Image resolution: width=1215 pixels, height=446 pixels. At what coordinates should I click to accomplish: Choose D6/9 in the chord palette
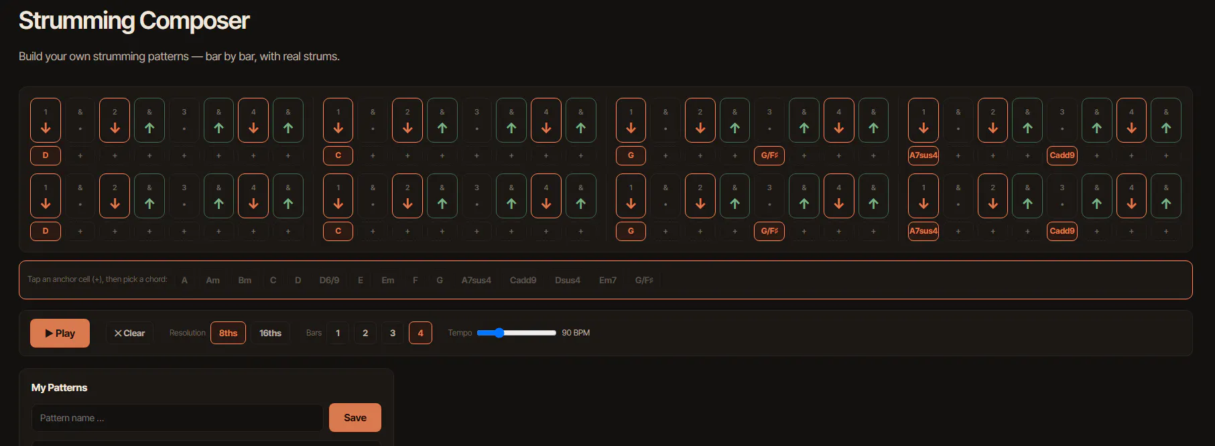pyautogui.click(x=329, y=280)
